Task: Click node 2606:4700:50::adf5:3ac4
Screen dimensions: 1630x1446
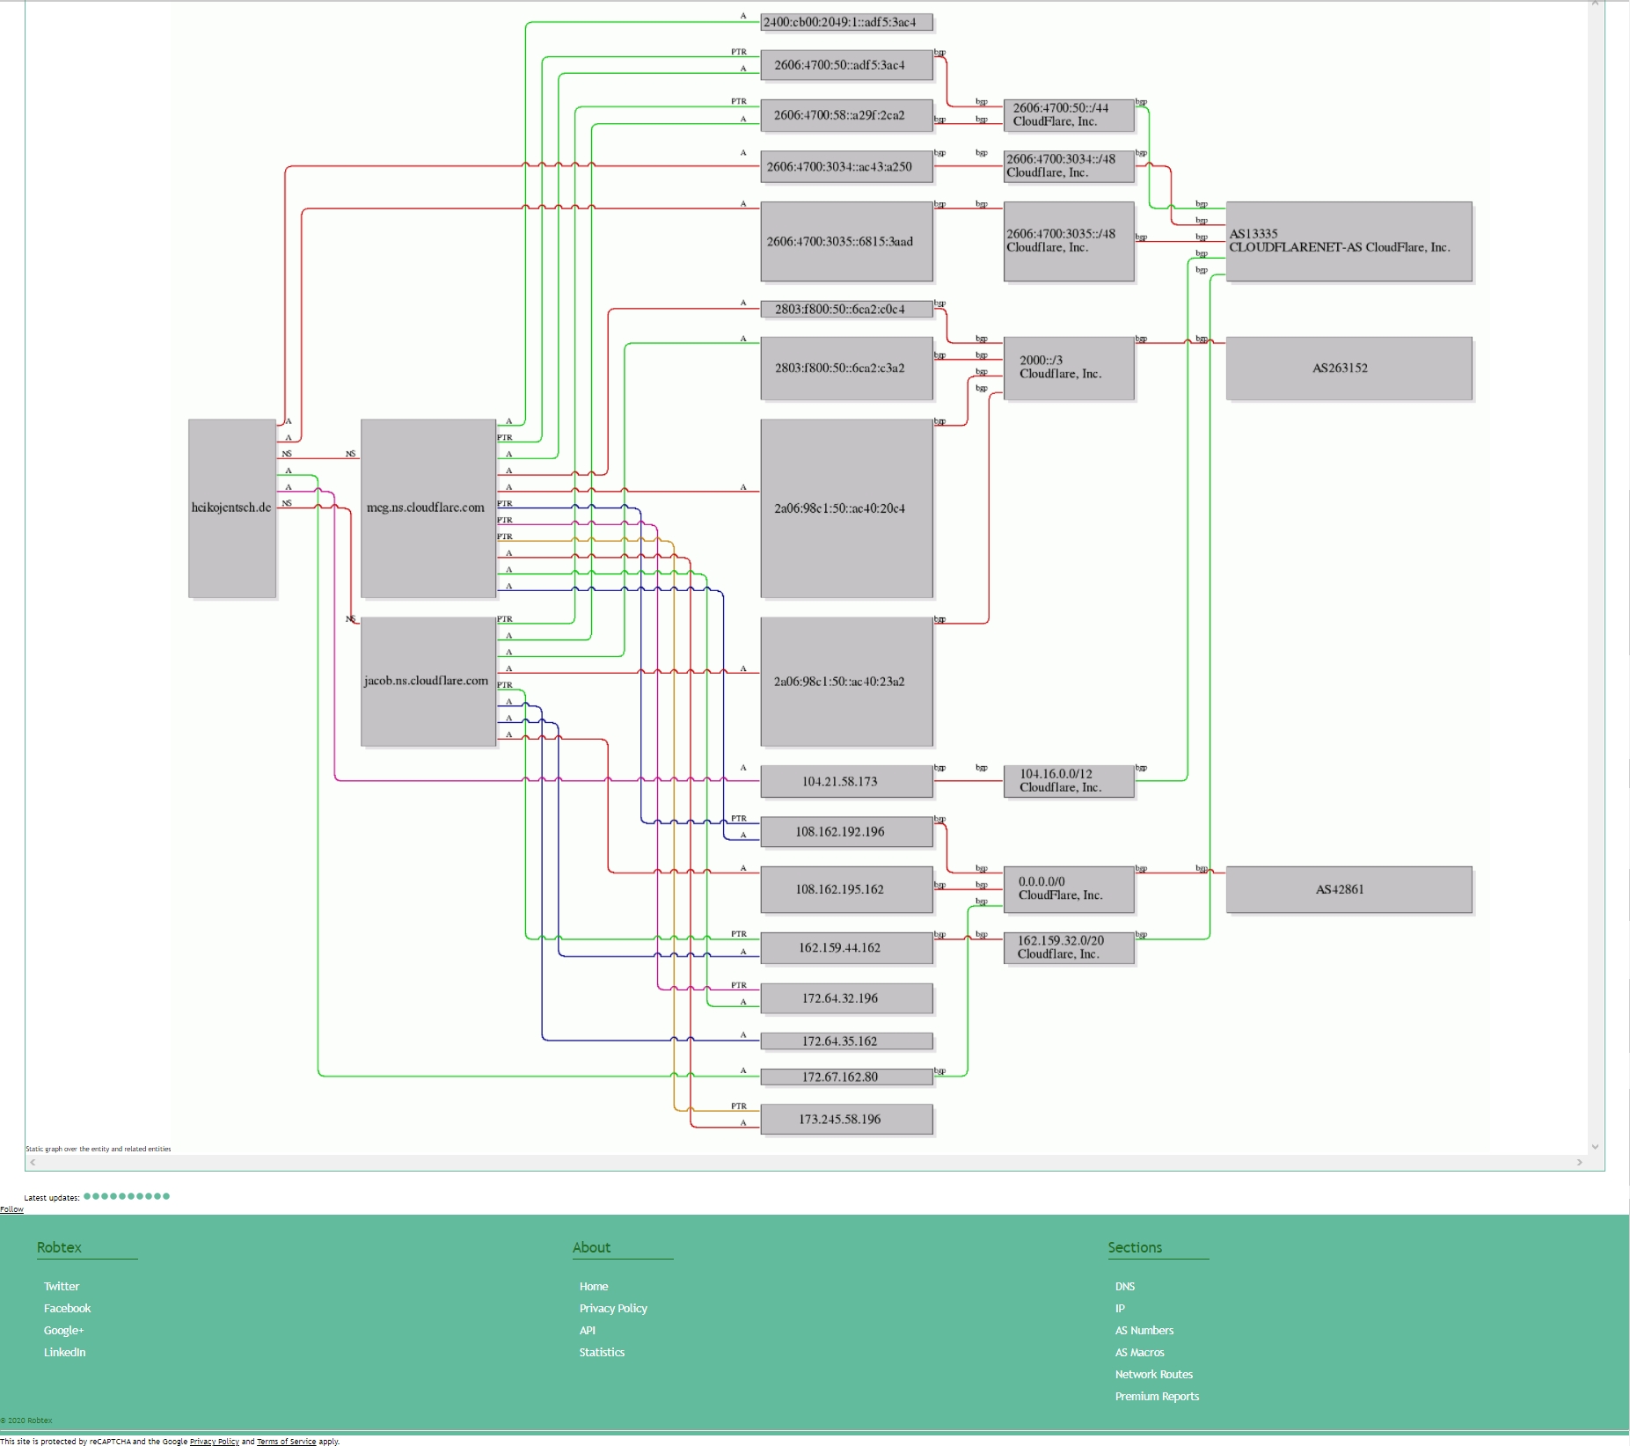Action: [846, 65]
